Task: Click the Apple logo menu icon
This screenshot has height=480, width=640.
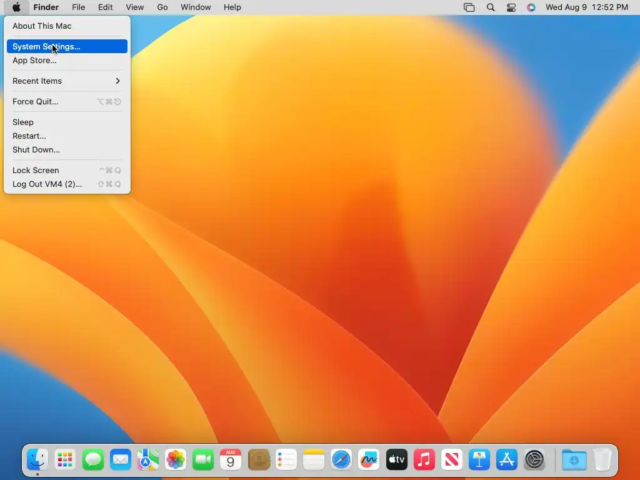Action: [16, 7]
